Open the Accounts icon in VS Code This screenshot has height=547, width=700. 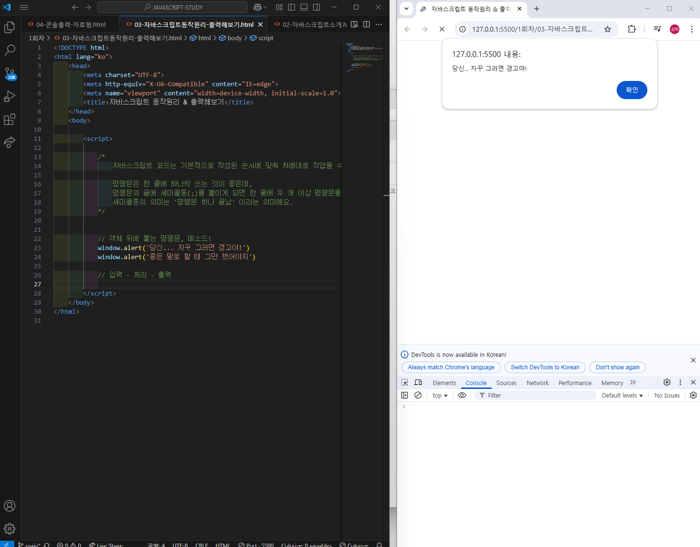[x=10, y=506]
